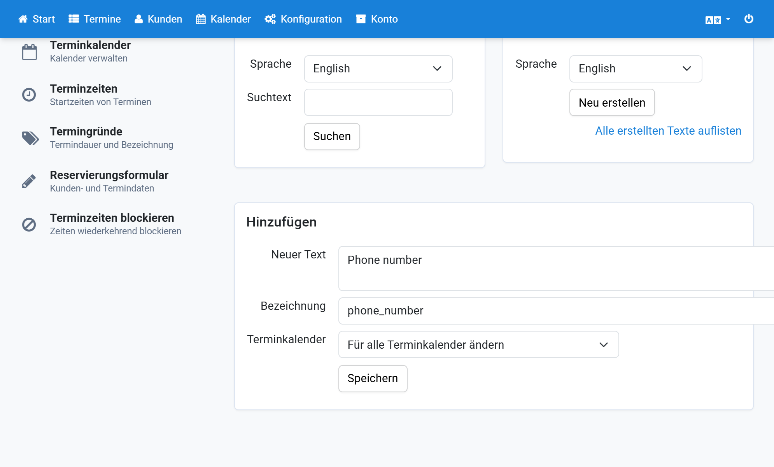The height and width of the screenshot is (467, 774).
Task: Click the Neu erstellen button
Action: (612, 103)
